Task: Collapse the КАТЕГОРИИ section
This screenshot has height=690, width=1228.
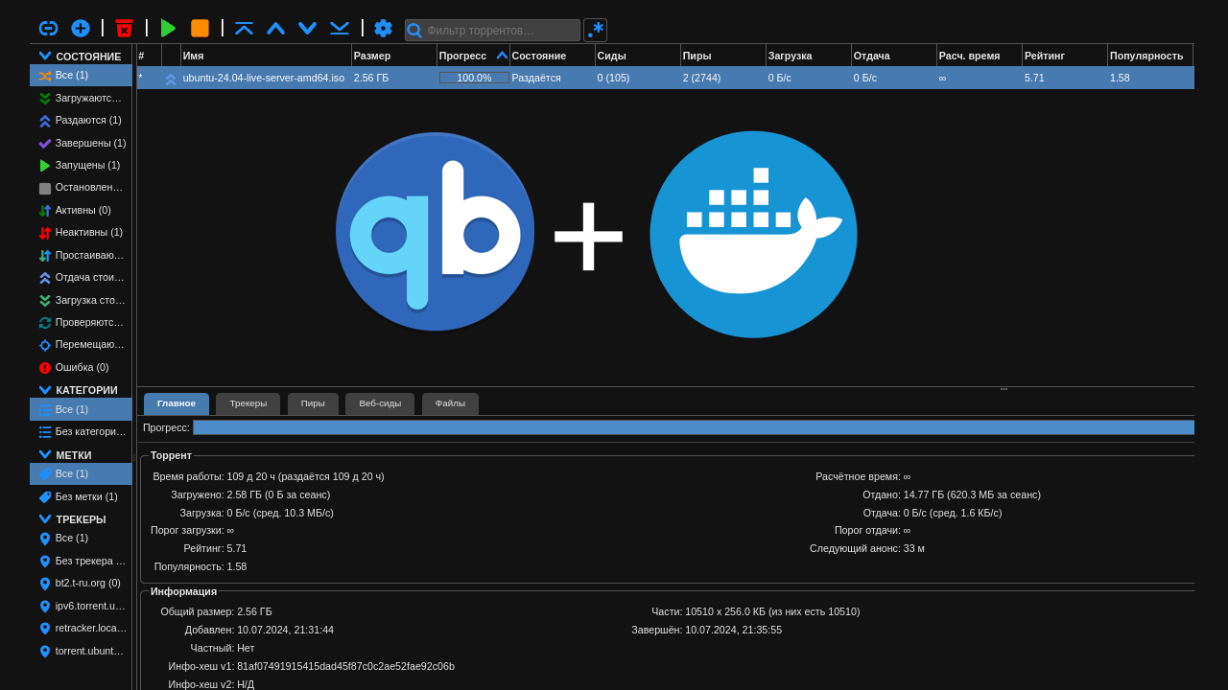Action: [x=81, y=390]
